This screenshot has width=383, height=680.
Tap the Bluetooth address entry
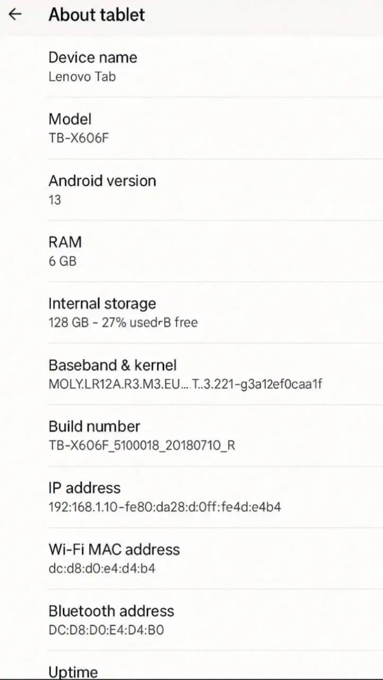pyautogui.click(x=112, y=611)
